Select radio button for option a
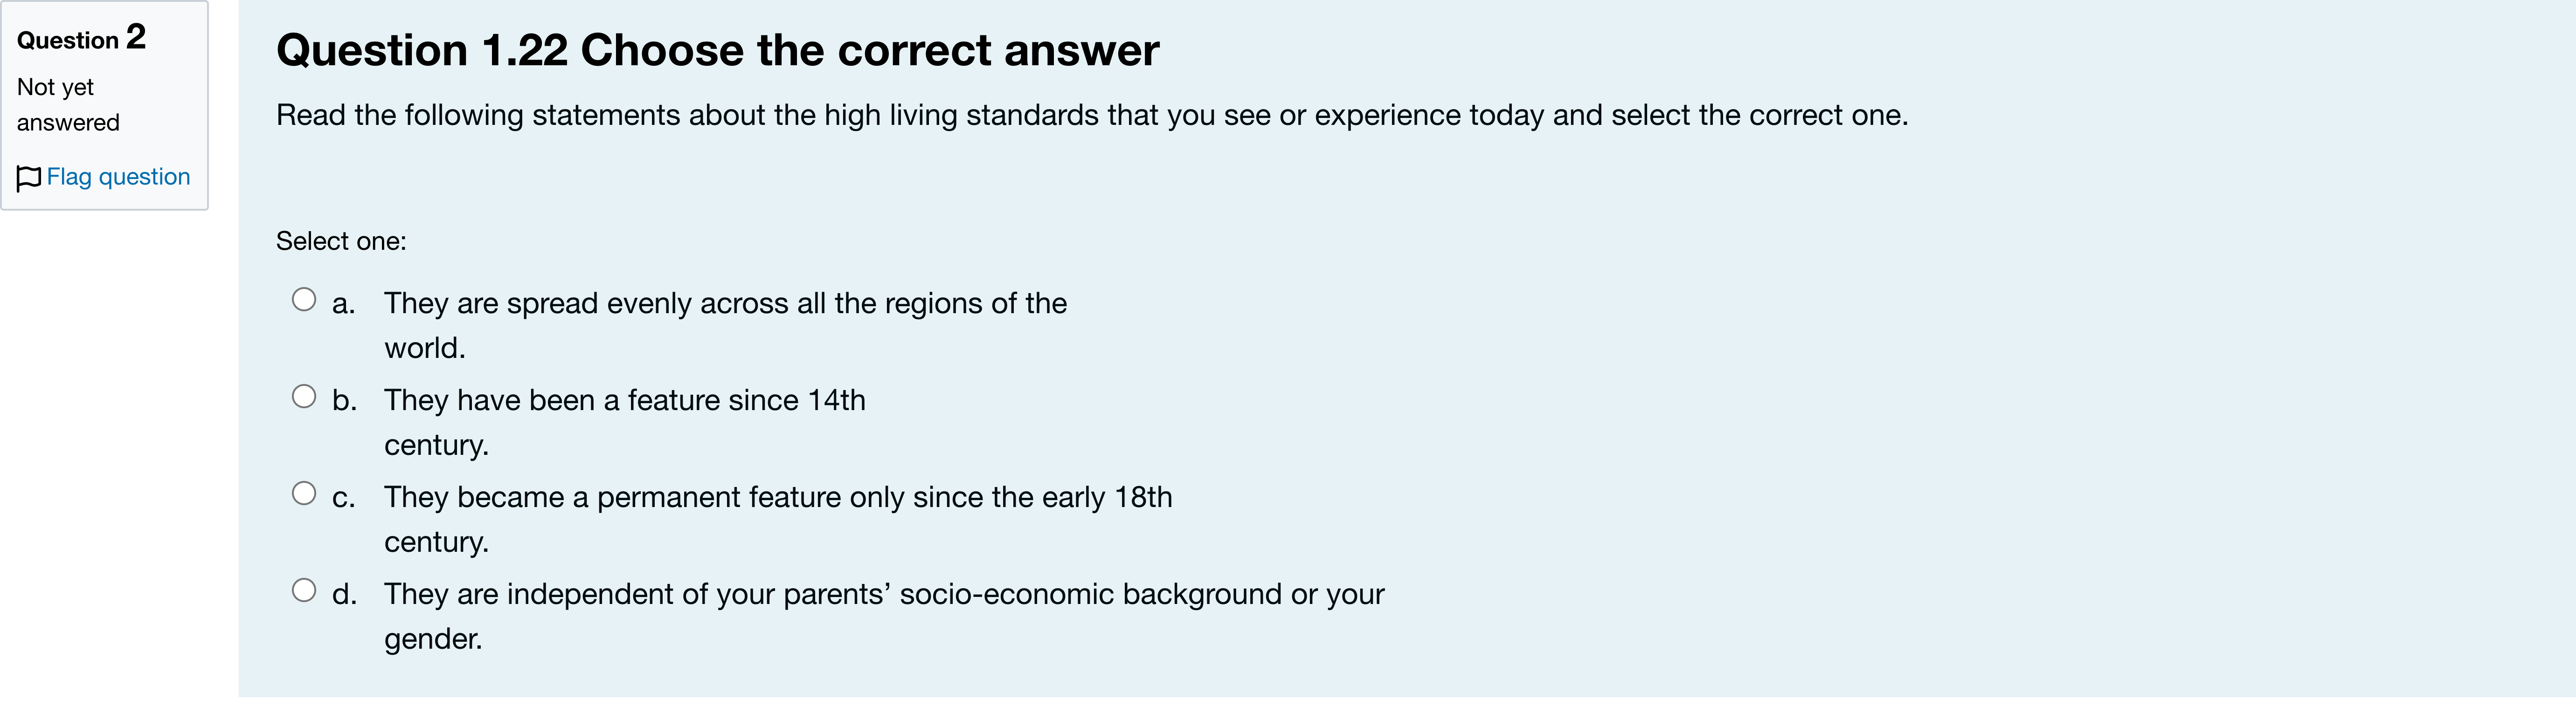 click(x=304, y=299)
